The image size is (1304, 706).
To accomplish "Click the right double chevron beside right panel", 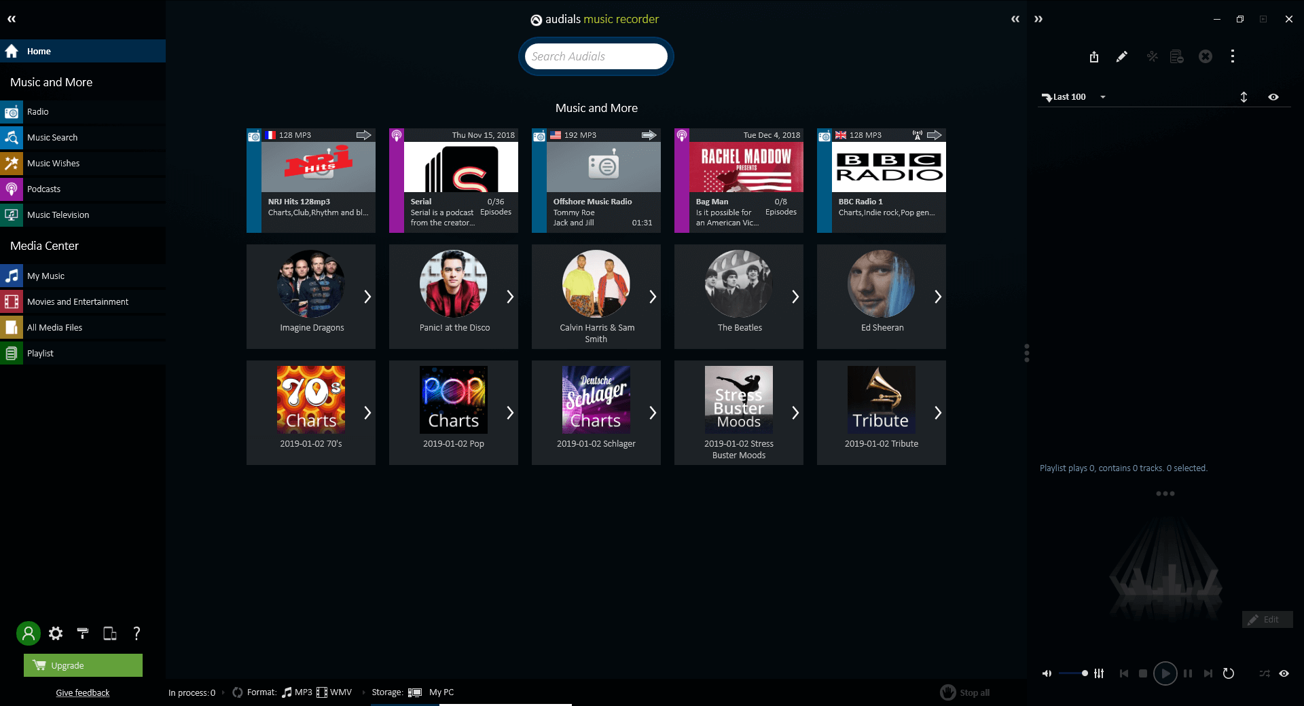I will [1038, 19].
